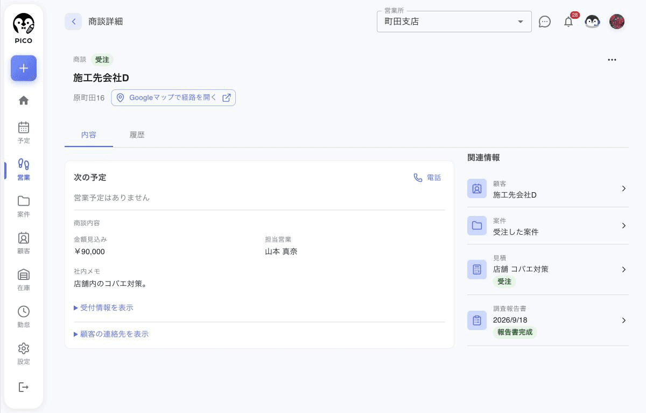Click the 商談詳細 page title
This screenshot has width=646, height=413.
point(106,22)
